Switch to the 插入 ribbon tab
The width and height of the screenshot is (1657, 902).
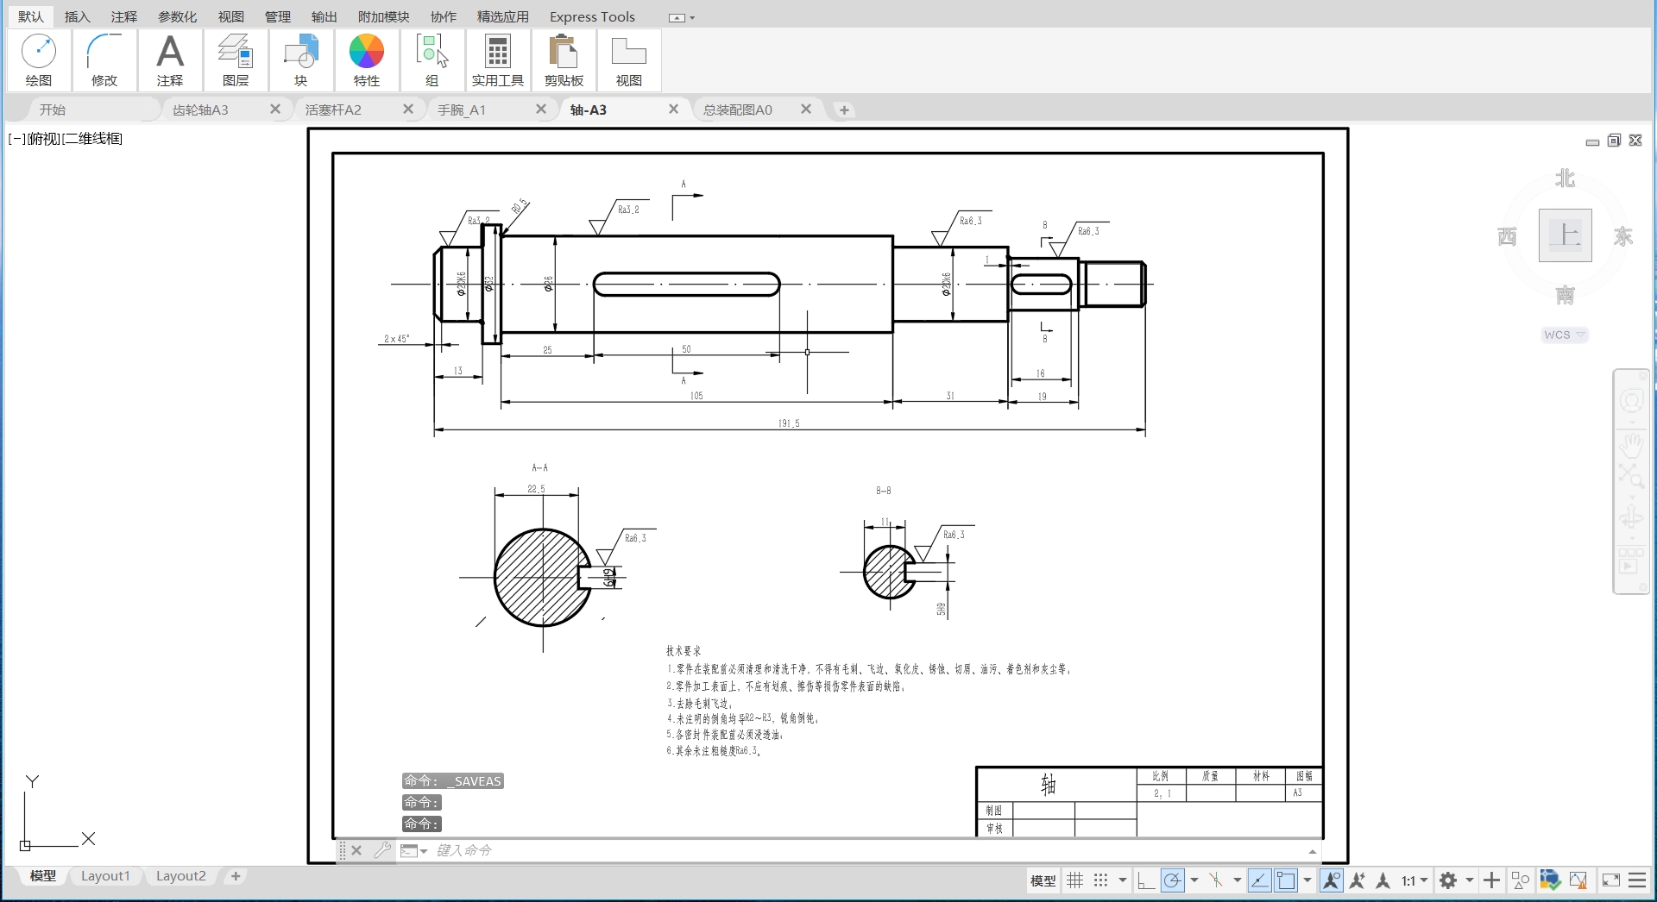77,16
